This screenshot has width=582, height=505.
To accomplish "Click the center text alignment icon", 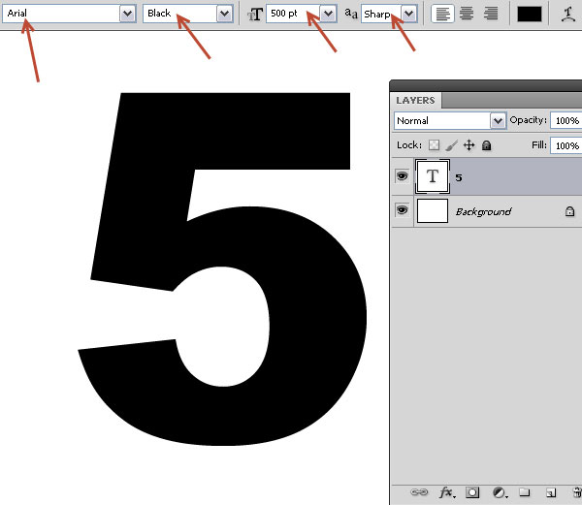I will [467, 15].
